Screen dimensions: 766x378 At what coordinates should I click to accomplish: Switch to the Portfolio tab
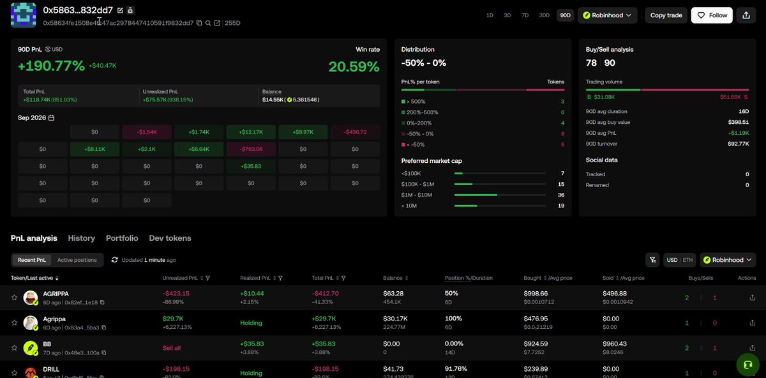(x=122, y=238)
